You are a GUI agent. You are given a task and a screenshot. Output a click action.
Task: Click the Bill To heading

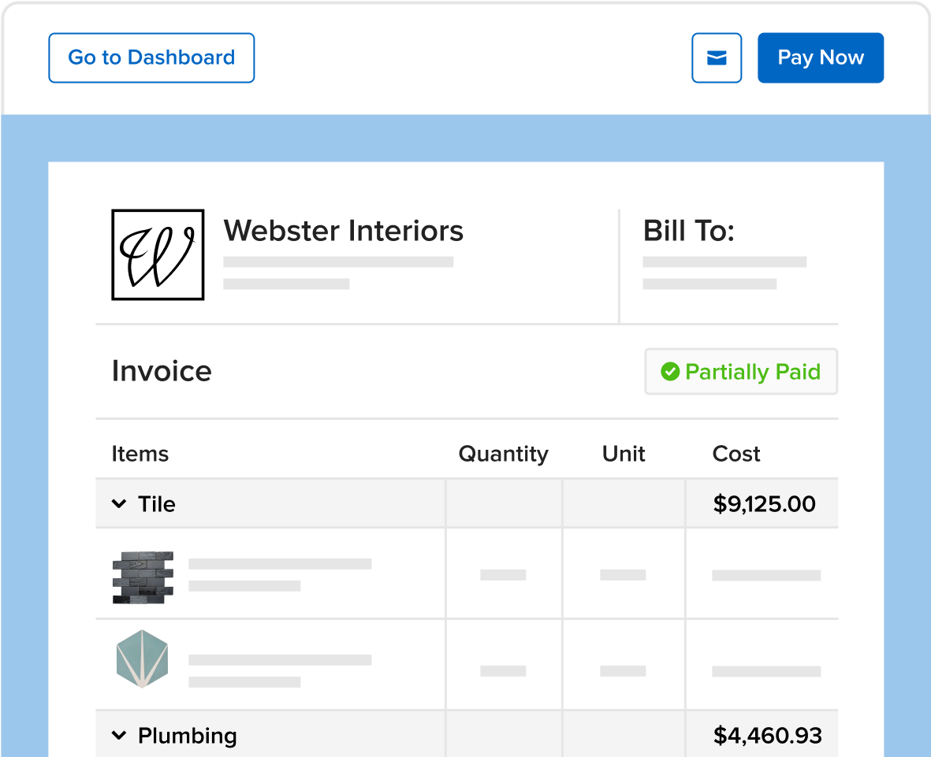[x=689, y=230]
